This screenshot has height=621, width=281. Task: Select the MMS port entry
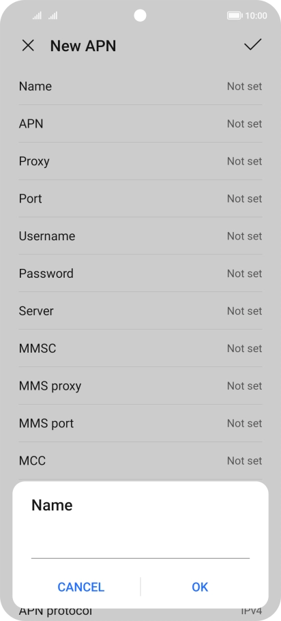pyautogui.click(x=140, y=423)
